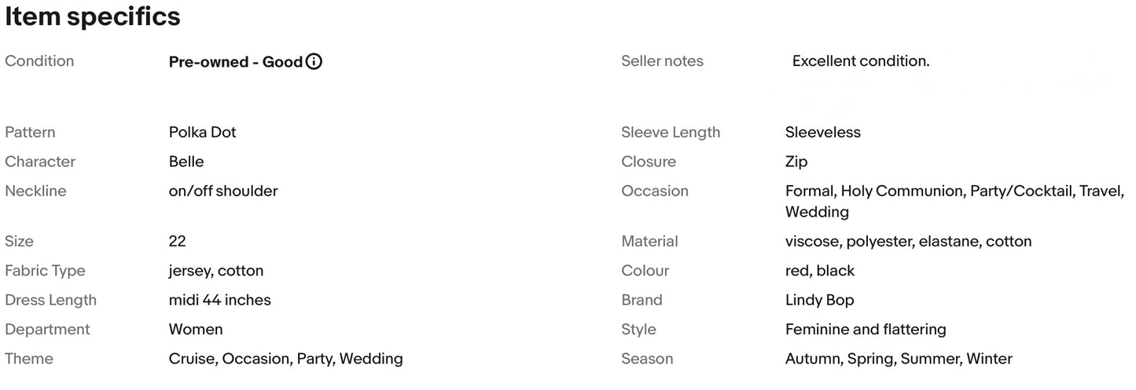This screenshot has width=1136, height=390.
Task: Click the Lindy Bop brand value
Action: pyautogui.click(x=819, y=300)
